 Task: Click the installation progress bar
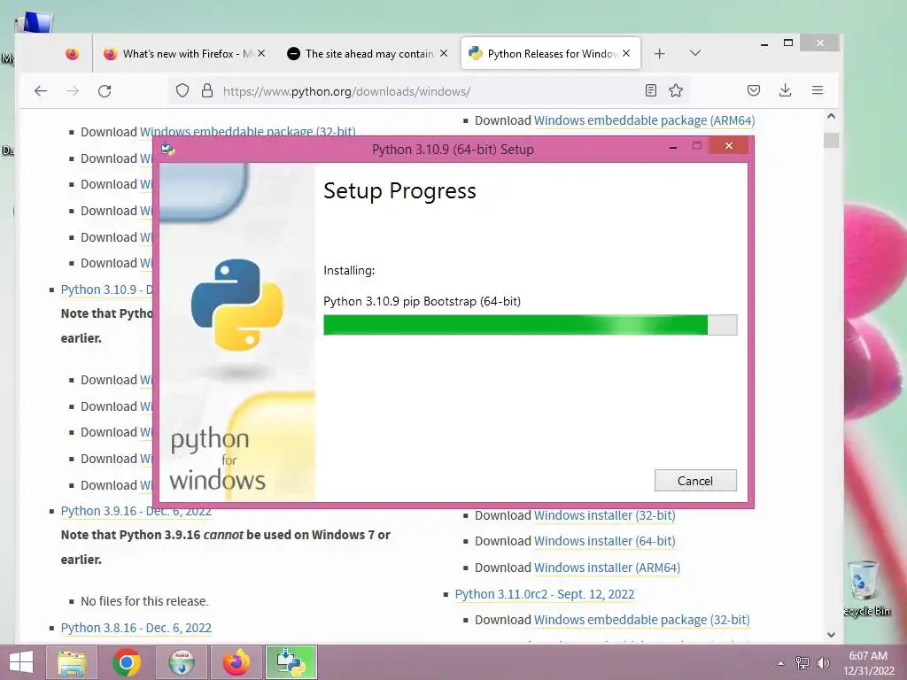(x=530, y=325)
